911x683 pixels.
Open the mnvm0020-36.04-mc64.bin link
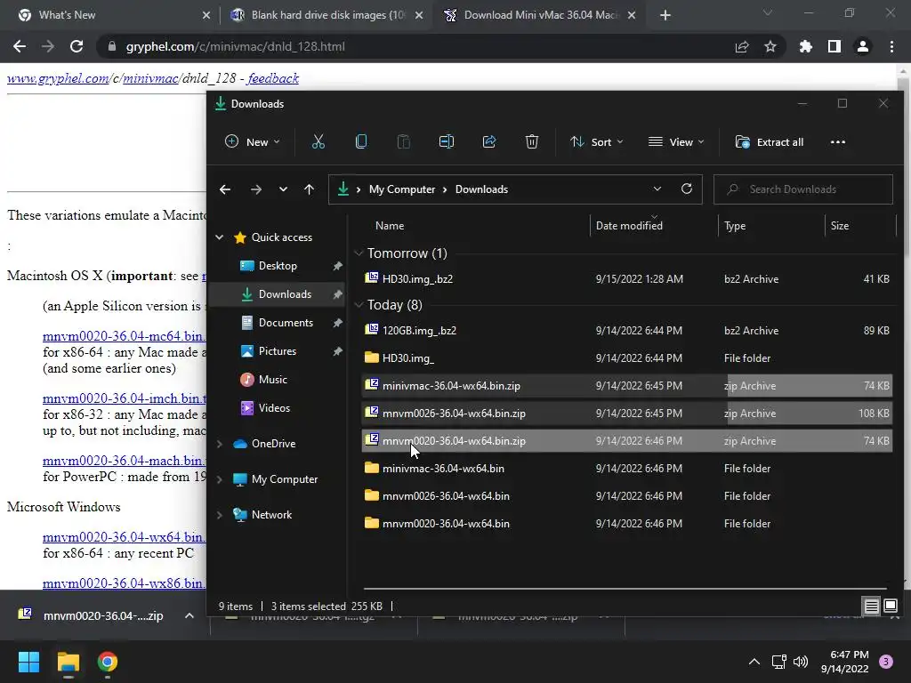tap(124, 336)
